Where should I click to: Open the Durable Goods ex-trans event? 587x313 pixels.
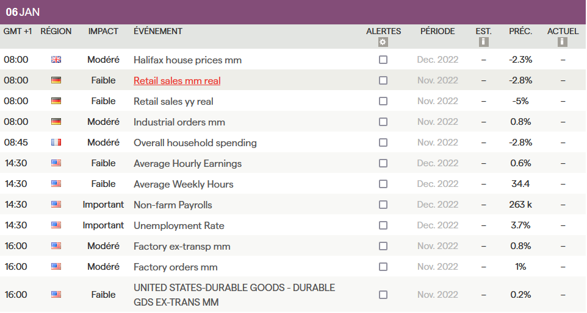point(234,295)
